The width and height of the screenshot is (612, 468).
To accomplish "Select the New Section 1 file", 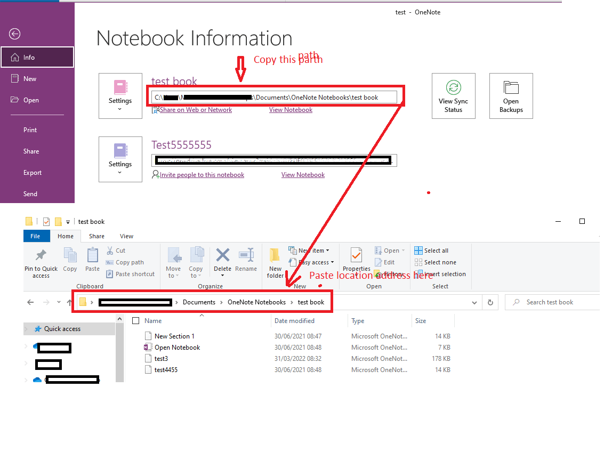I will (174, 336).
